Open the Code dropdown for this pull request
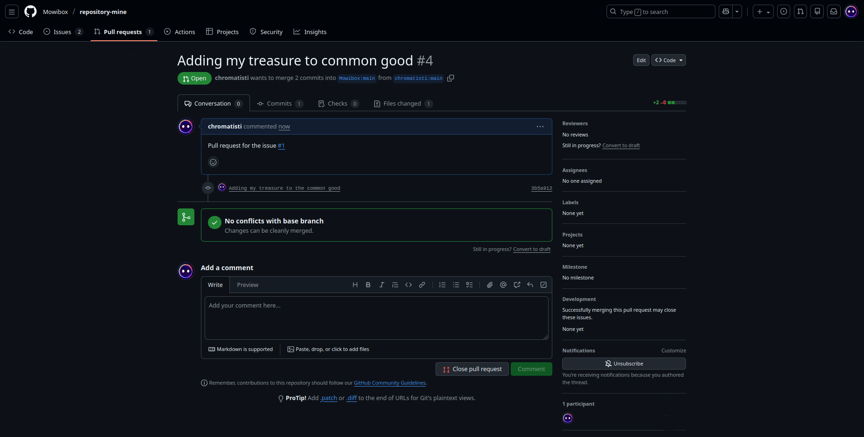Viewport: 864px width, 437px height. pyautogui.click(x=668, y=60)
